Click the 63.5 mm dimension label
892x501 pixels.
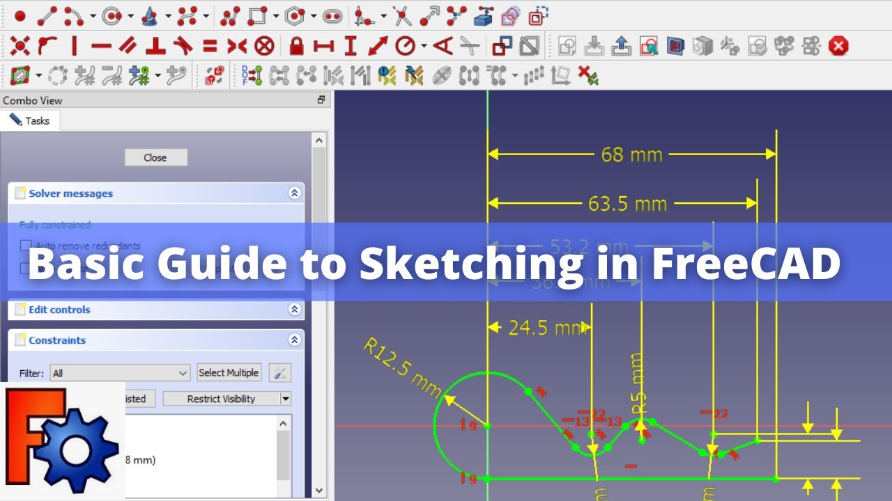pyautogui.click(x=627, y=204)
